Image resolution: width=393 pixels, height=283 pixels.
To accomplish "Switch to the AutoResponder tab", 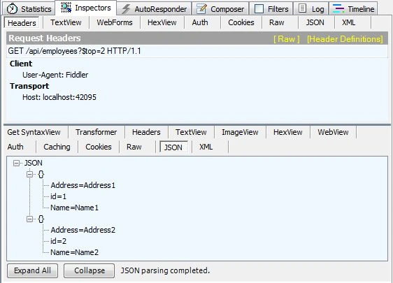I will click(154, 9).
